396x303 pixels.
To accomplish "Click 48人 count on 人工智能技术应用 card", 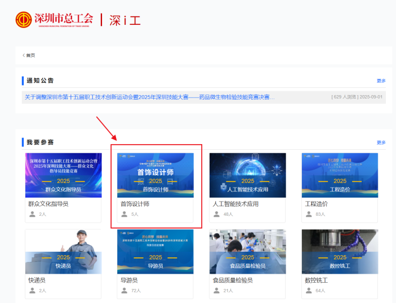I will pyautogui.click(x=228, y=215).
